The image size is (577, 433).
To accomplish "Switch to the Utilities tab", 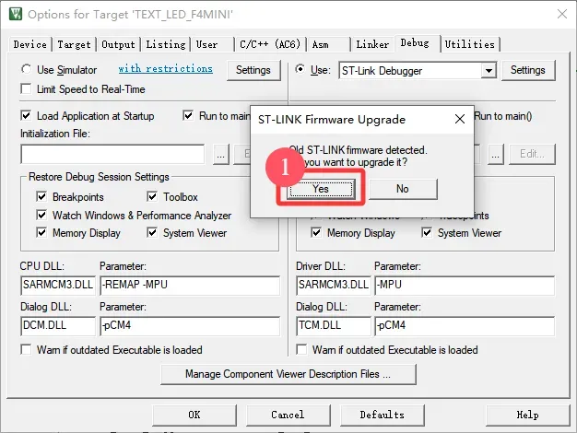I will click(469, 44).
